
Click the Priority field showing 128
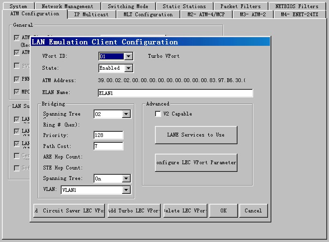point(108,135)
